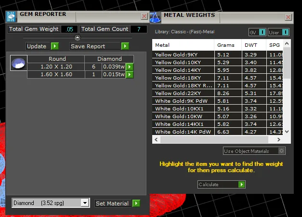Viewport: 302px width, 217px height.
Task: Select the White Gold:14K PdW row
Action: point(217,132)
